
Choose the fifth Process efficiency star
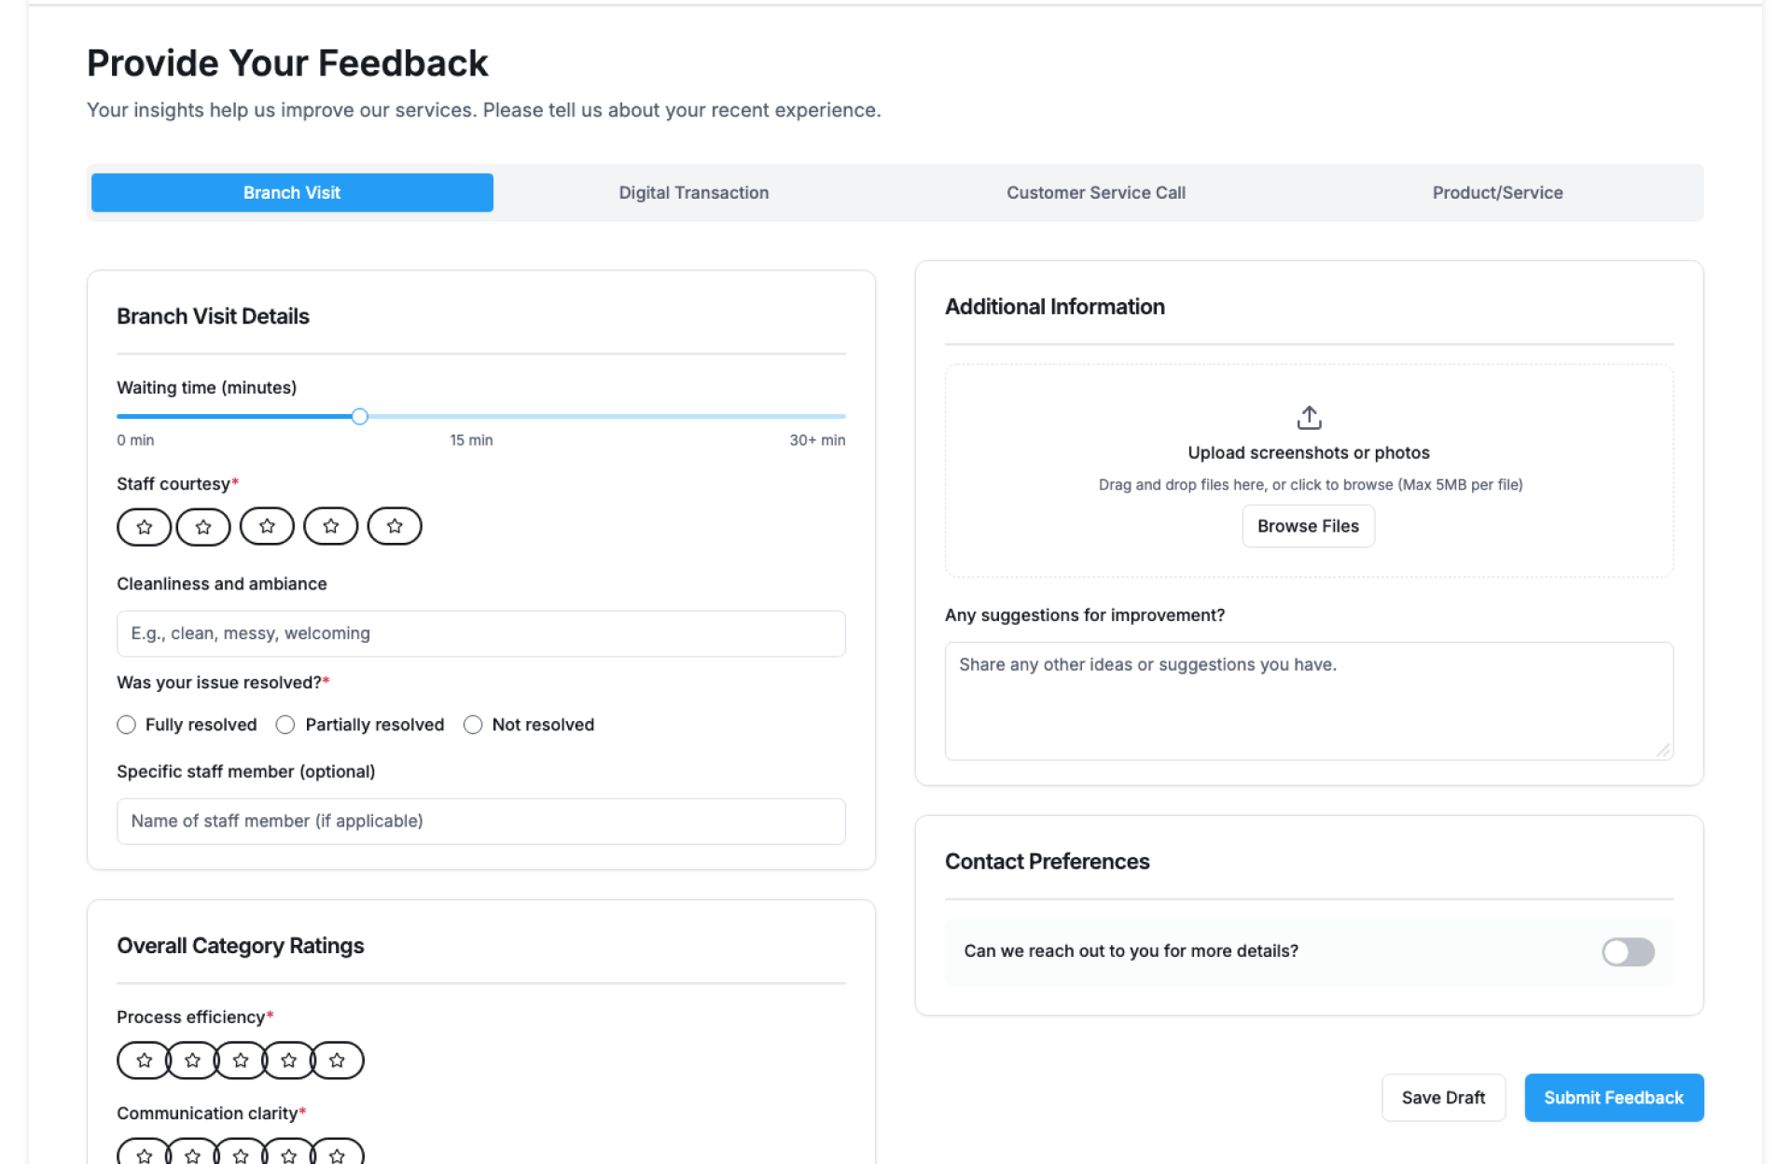[x=338, y=1060]
